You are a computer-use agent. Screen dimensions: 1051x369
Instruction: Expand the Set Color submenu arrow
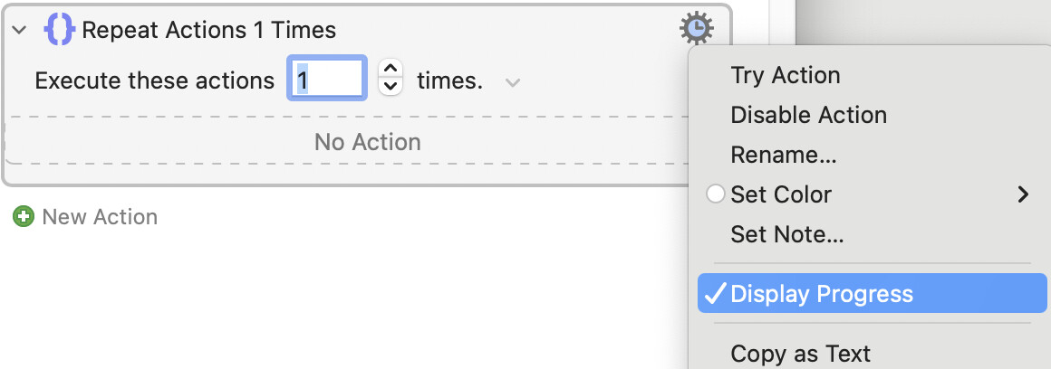coord(1023,194)
